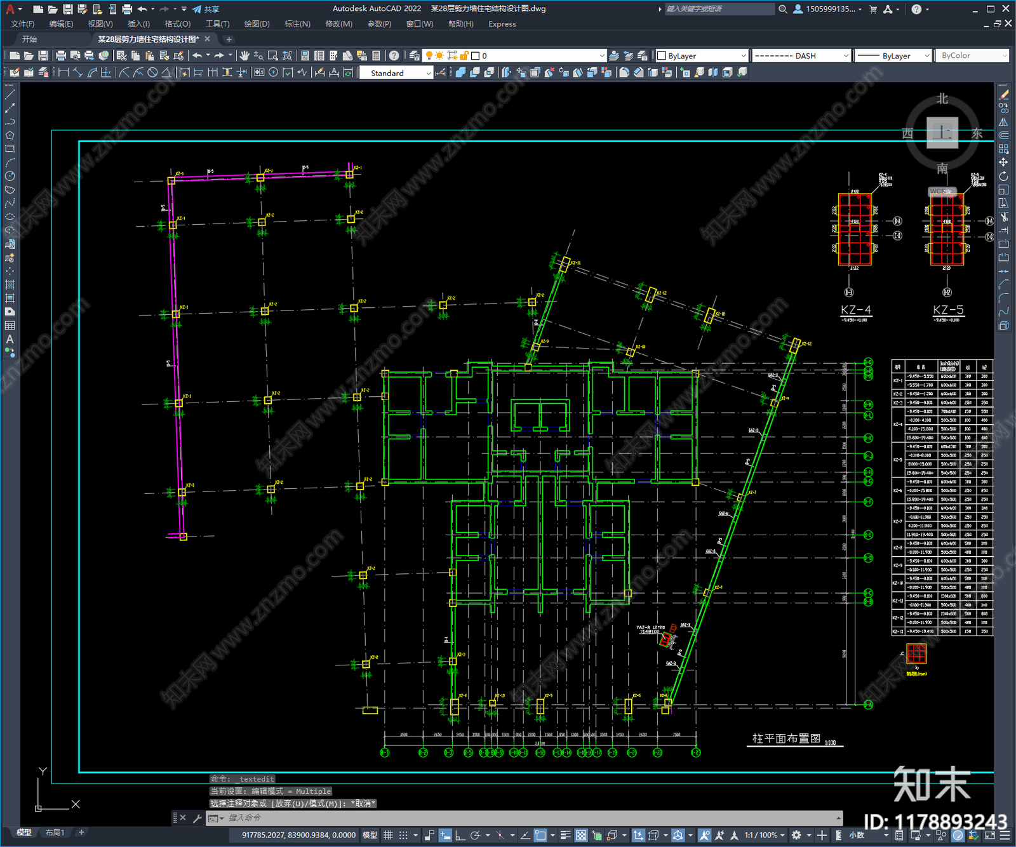Select the Rotate tool in the right toolbar
1016x847 pixels.
pyautogui.click(x=1003, y=176)
